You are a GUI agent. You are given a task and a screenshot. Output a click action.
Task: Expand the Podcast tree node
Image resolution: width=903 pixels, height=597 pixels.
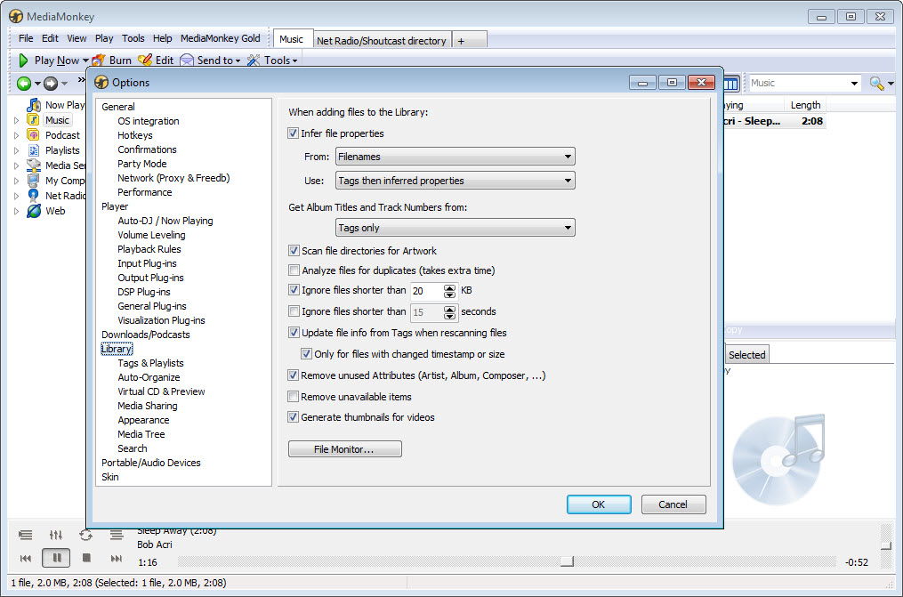click(x=17, y=135)
